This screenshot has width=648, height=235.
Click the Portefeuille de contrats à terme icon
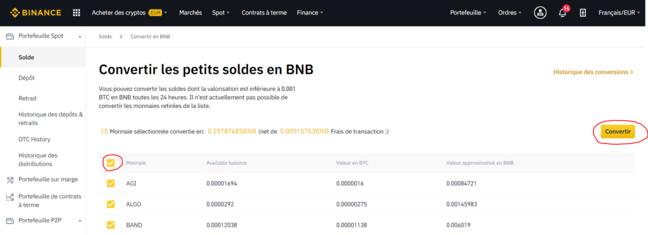coord(10,198)
